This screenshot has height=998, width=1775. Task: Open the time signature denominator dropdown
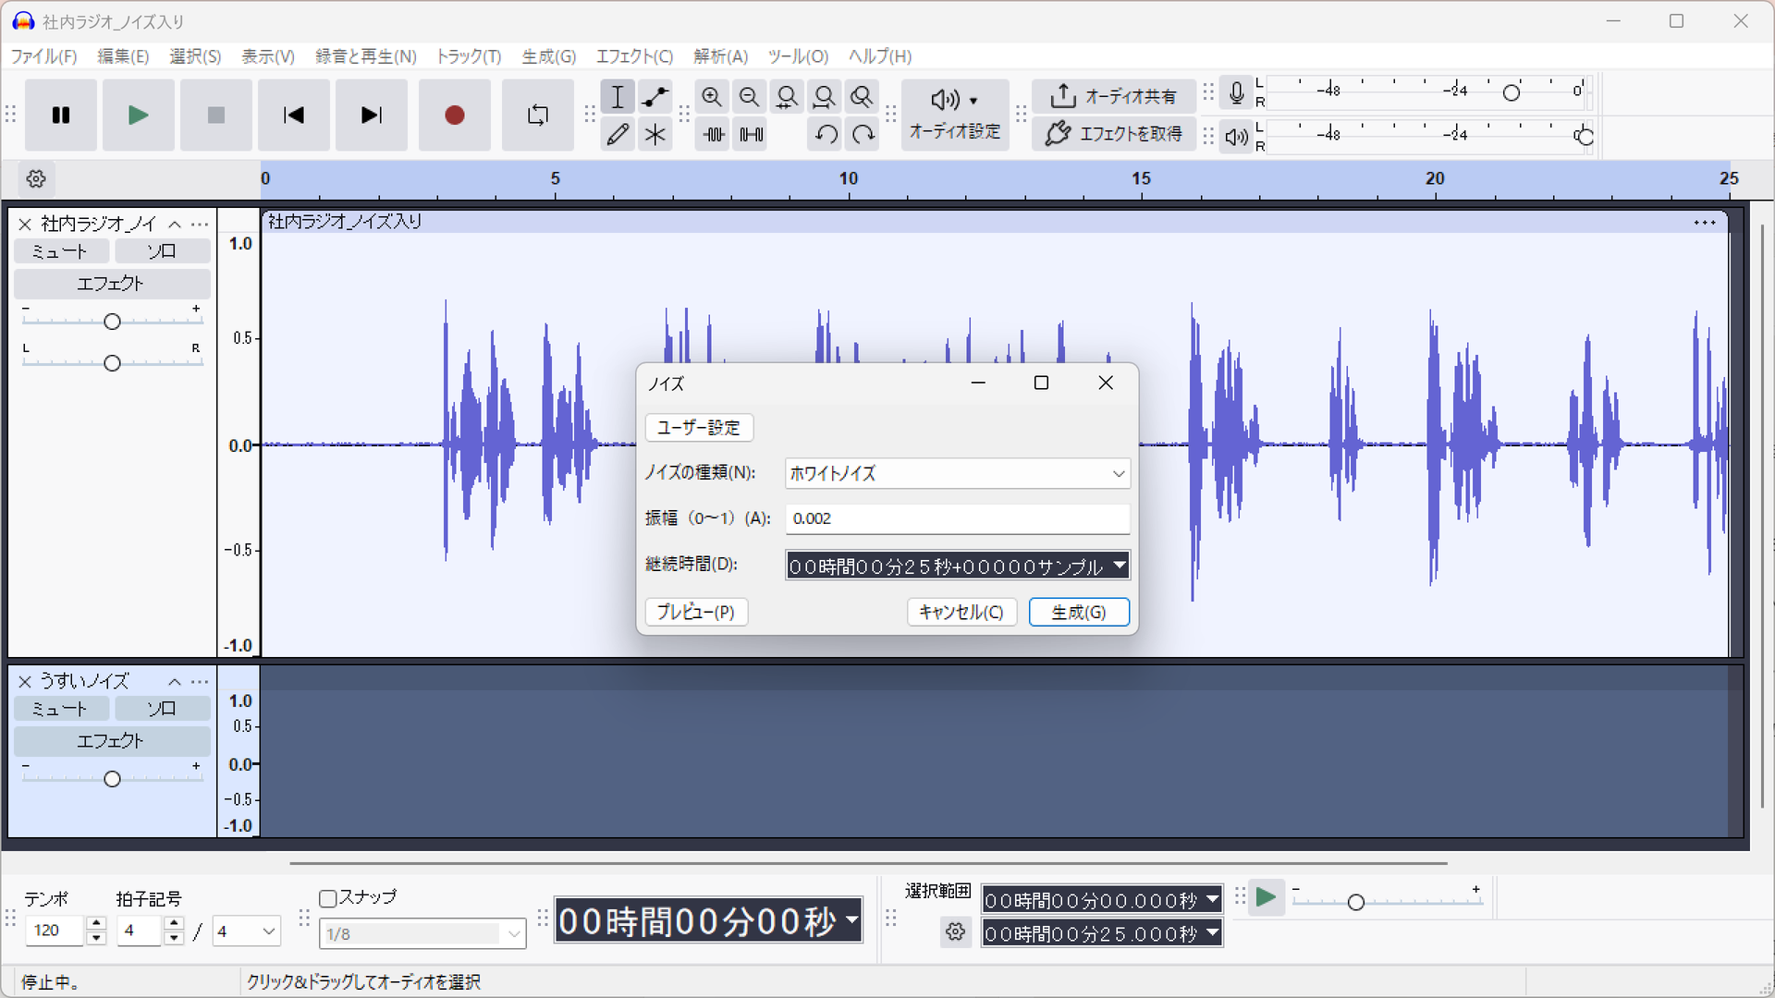(246, 931)
